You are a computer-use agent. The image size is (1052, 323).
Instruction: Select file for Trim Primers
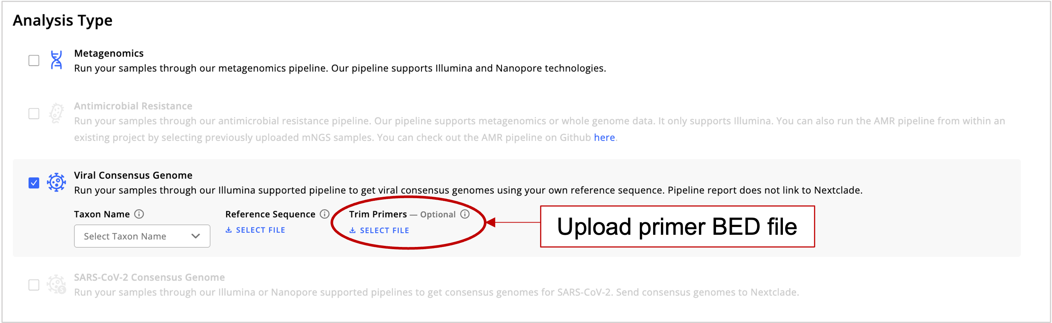[x=379, y=230]
